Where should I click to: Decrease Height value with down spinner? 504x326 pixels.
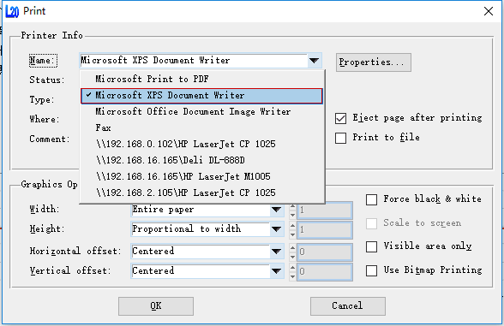292,234
